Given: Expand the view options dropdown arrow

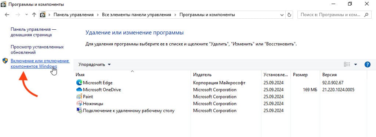Looking at the screenshot, I should 355,64.
